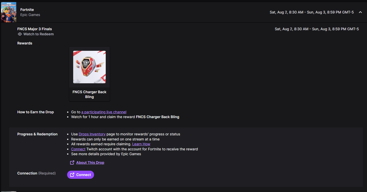Click 'Rewards can only be earned on one stream' text

point(115,139)
